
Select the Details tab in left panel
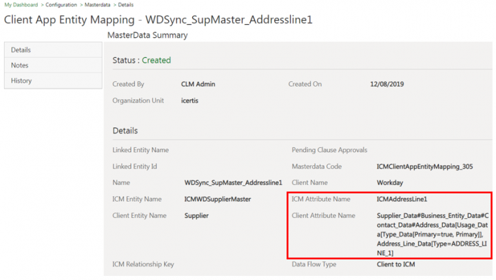coord(21,50)
